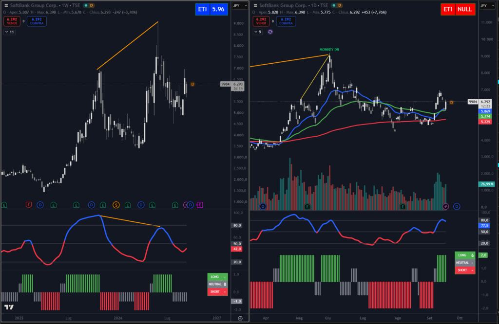Click the red VENDI 6.292 button on daily chart
The width and height of the screenshot is (499, 324).
[261, 21]
